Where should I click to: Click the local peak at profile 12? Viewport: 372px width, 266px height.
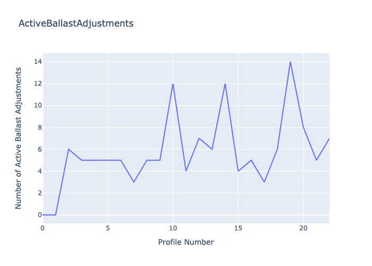click(x=199, y=138)
